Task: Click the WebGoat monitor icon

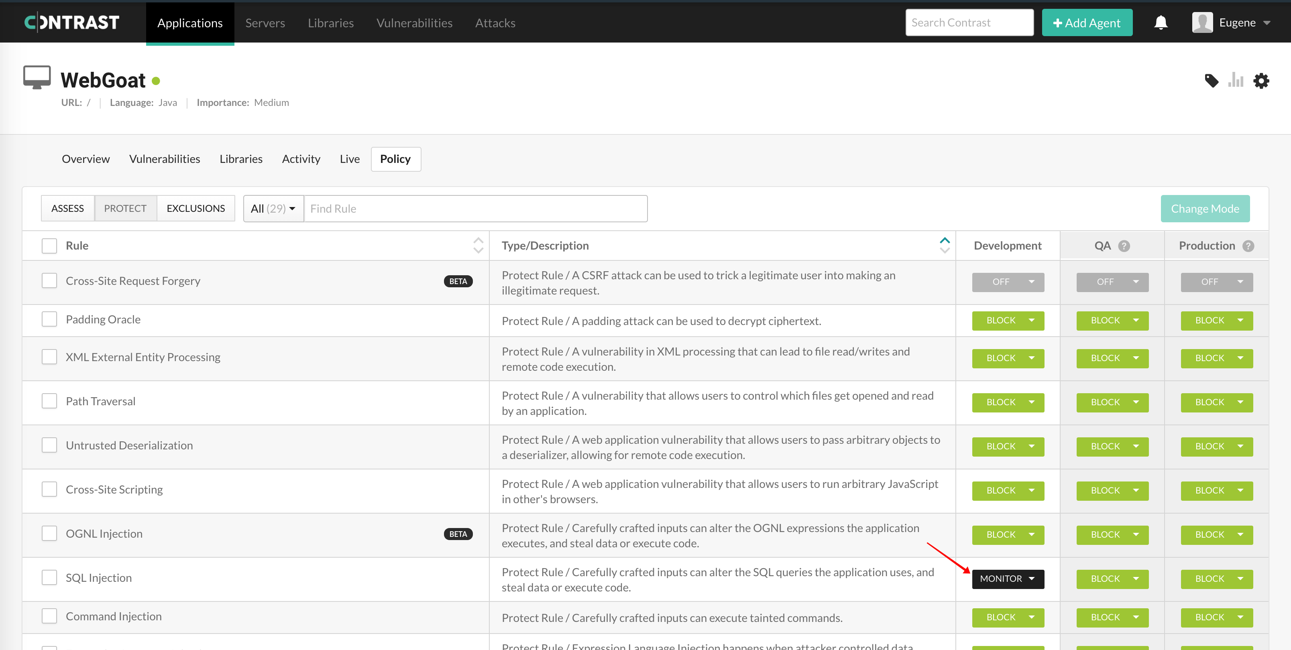Action: (37, 77)
